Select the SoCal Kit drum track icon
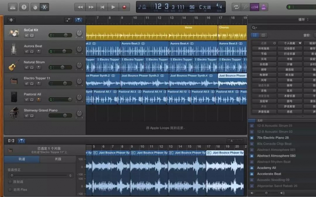 (x=14, y=33)
